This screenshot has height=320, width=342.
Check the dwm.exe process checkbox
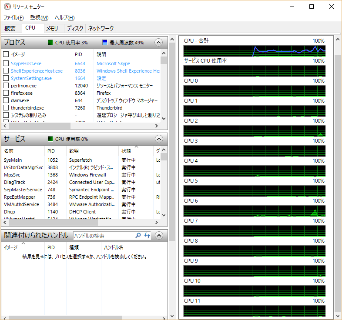[6, 100]
